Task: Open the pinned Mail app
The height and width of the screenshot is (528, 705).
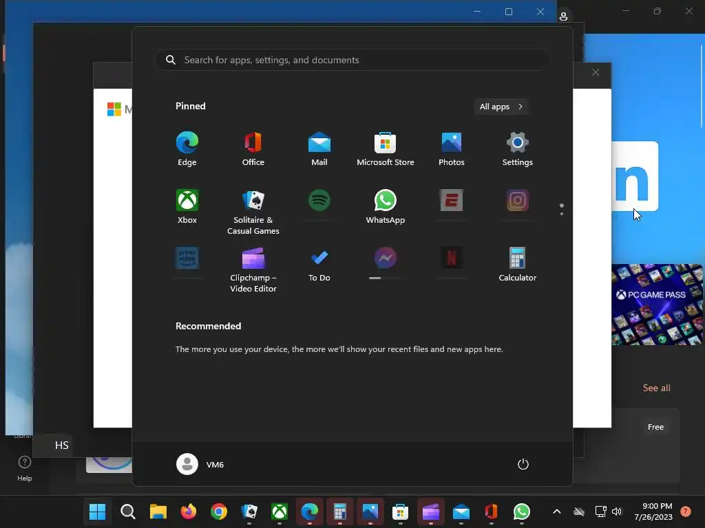Action: (x=319, y=149)
